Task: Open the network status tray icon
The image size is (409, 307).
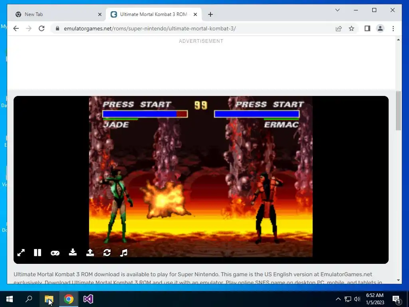Action: [348, 299]
